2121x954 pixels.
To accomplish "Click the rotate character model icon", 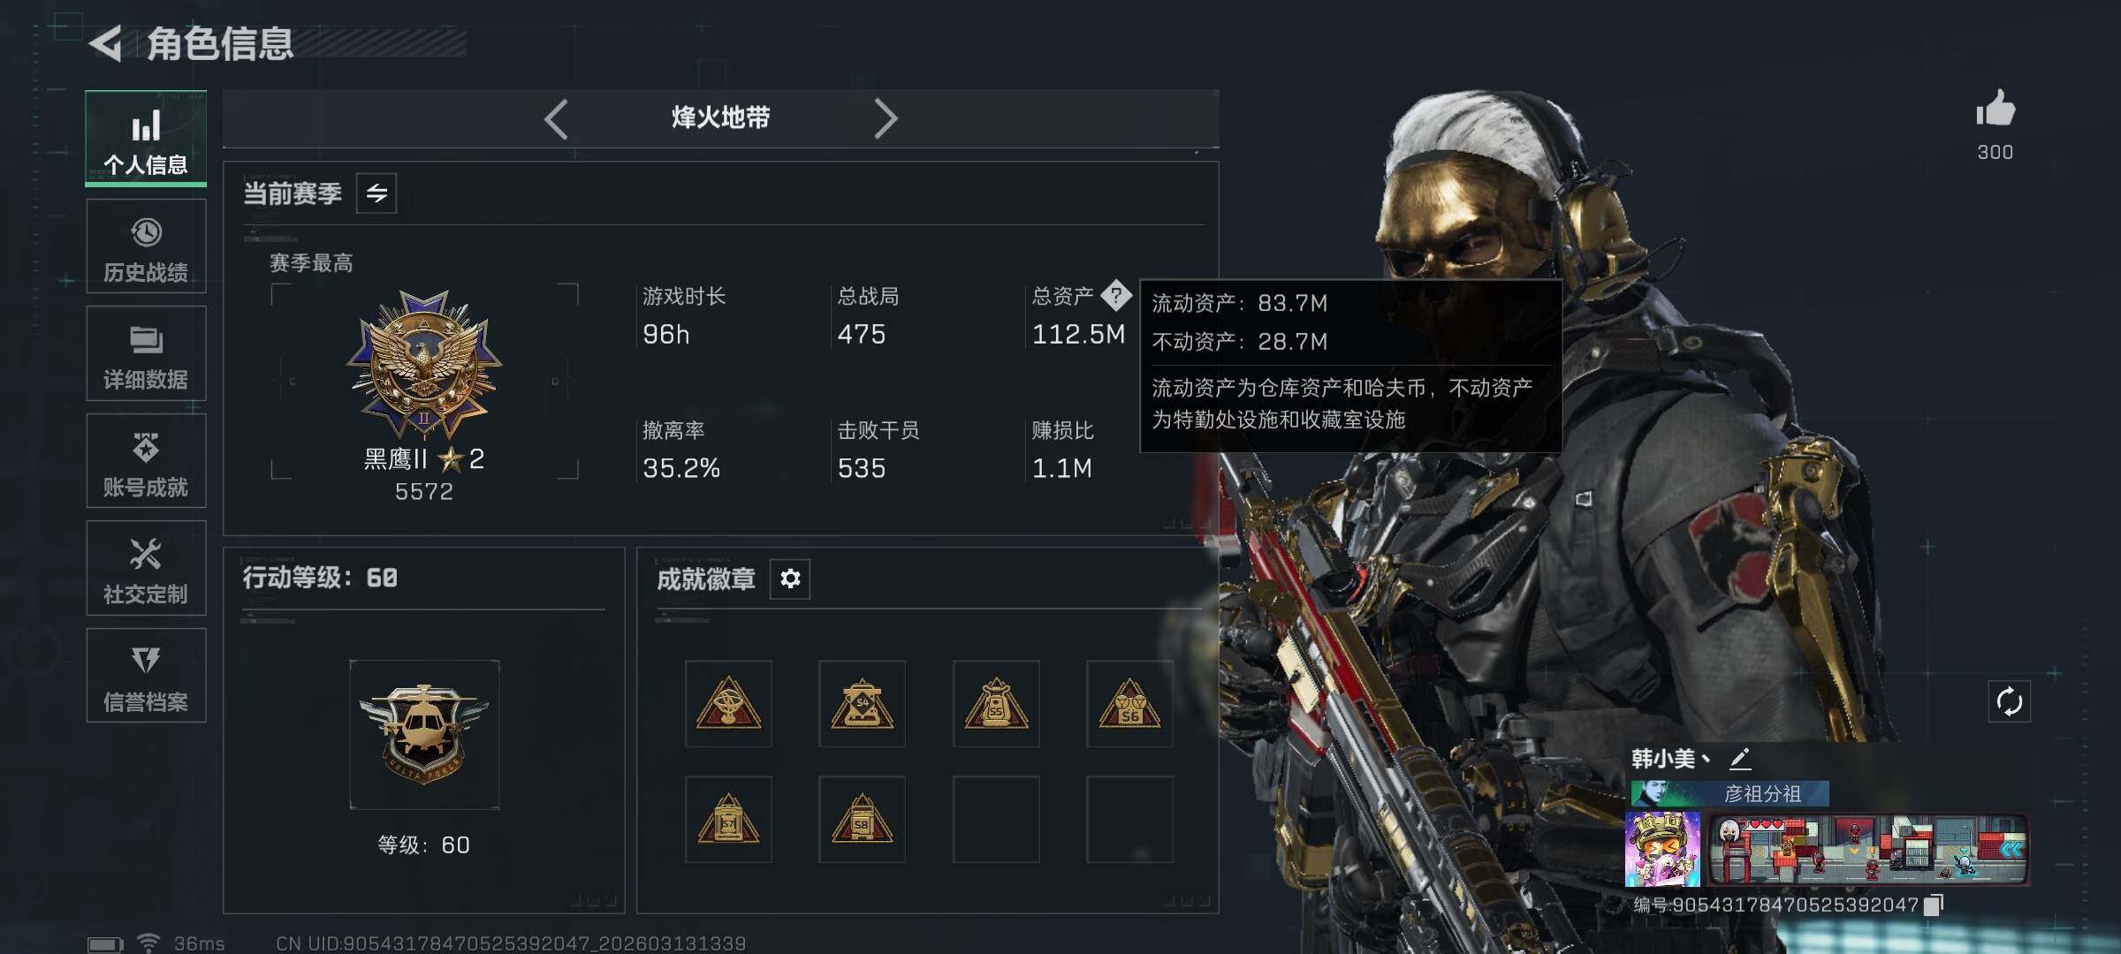I will coord(2009,701).
